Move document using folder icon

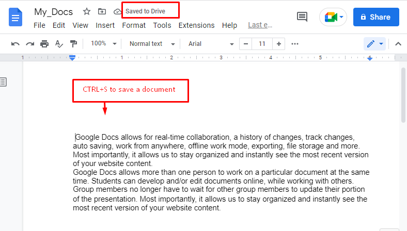tap(102, 11)
